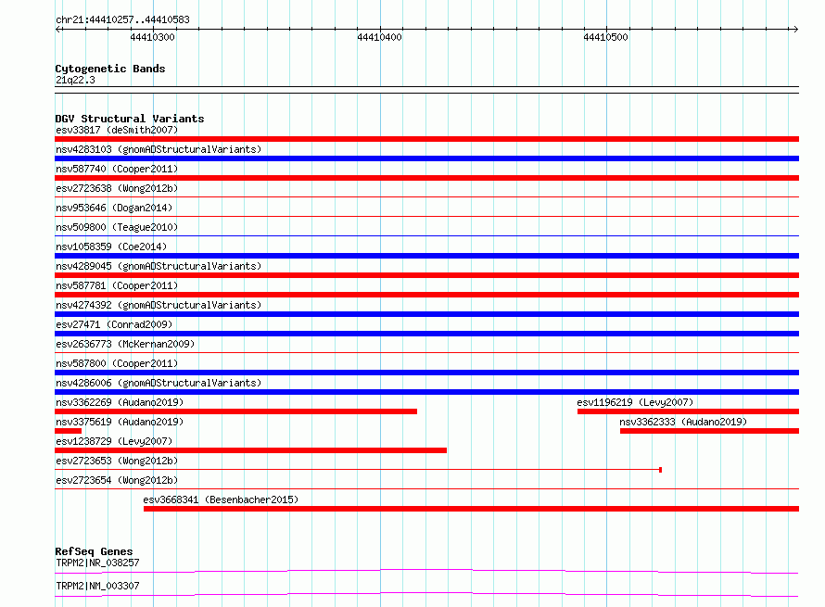
Task: Select nsv509800 (Teague2010) label
Action: (117, 227)
